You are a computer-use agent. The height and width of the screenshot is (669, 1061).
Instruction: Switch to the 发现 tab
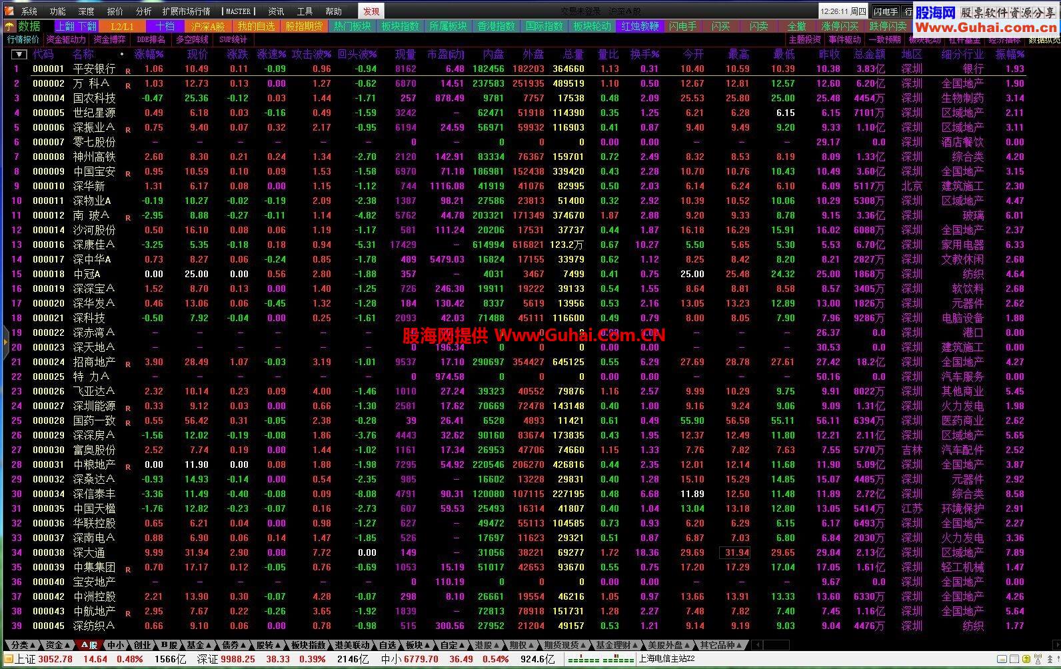371,11
